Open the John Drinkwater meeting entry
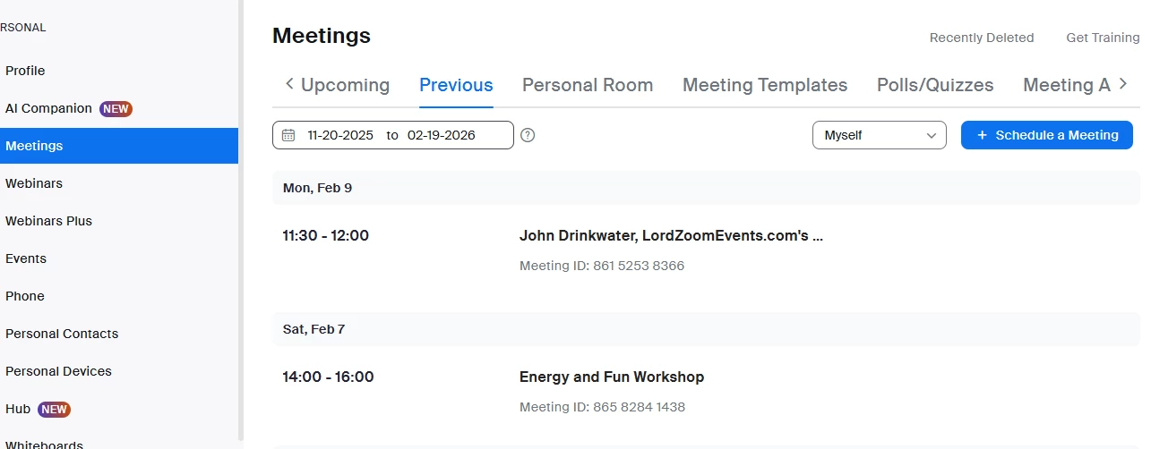 click(x=670, y=236)
